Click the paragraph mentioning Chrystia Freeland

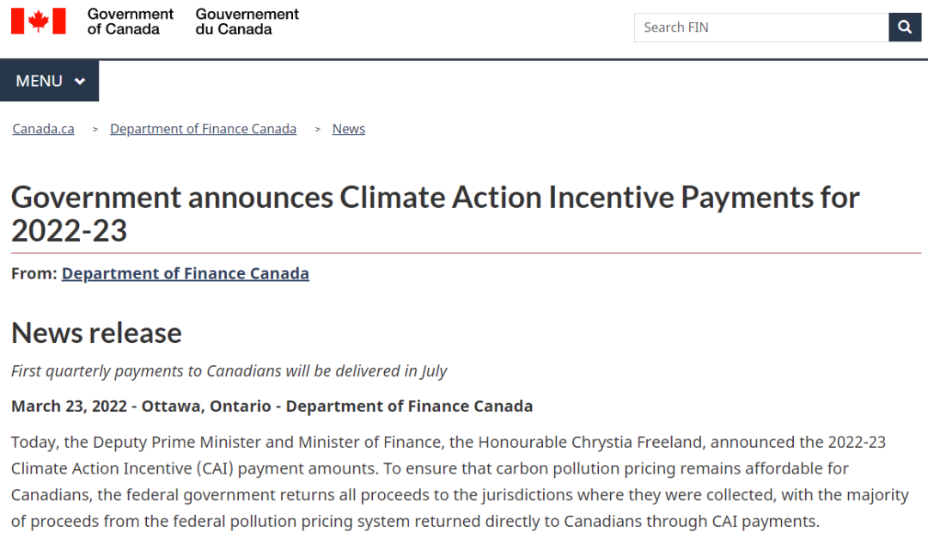click(448, 481)
